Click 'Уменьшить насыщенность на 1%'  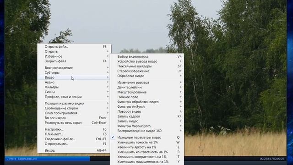point(147,162)
